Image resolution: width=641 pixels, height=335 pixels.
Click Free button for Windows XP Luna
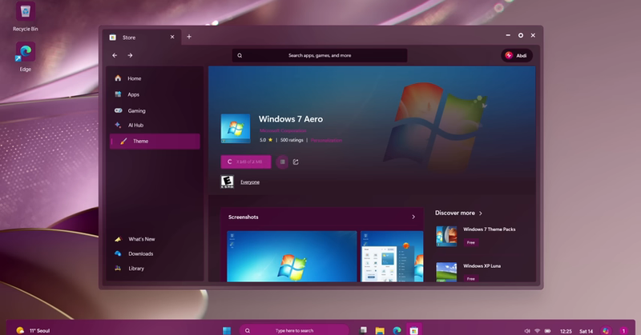coord(471,279)
